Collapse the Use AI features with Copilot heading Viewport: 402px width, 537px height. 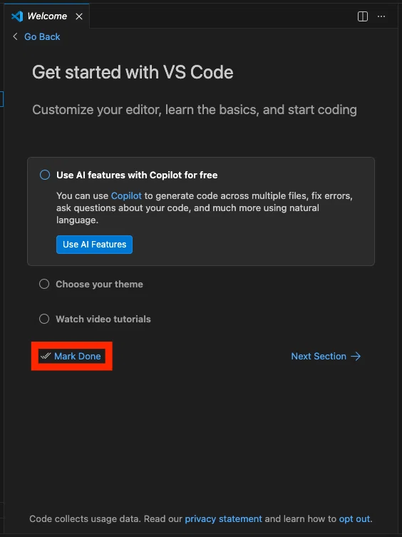click(x=137, y=175)
